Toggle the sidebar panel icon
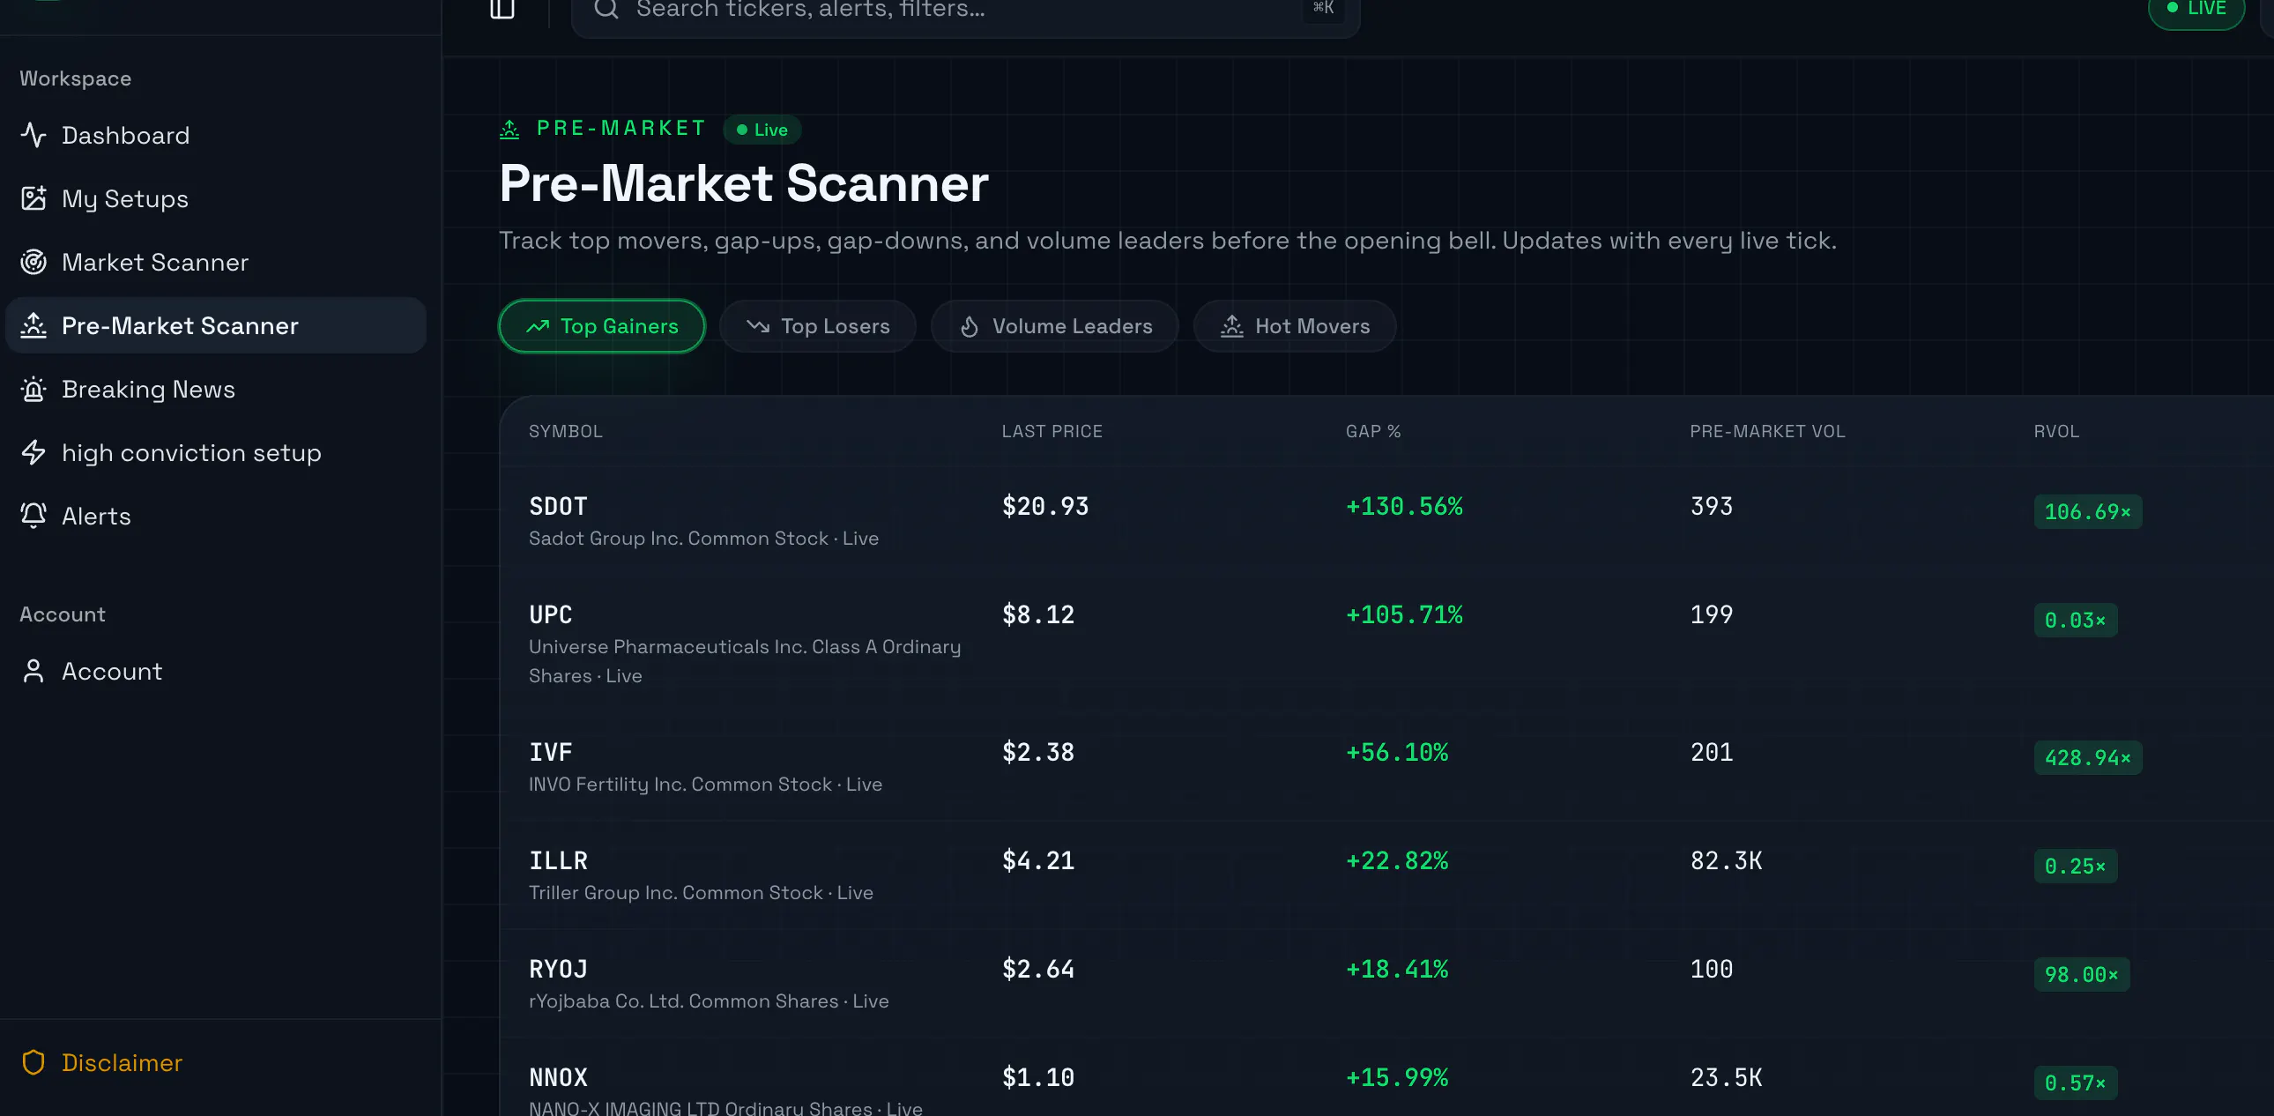Image resolution: width=2274 pixels, height=1116 pixels. click(x=502, y=8)
